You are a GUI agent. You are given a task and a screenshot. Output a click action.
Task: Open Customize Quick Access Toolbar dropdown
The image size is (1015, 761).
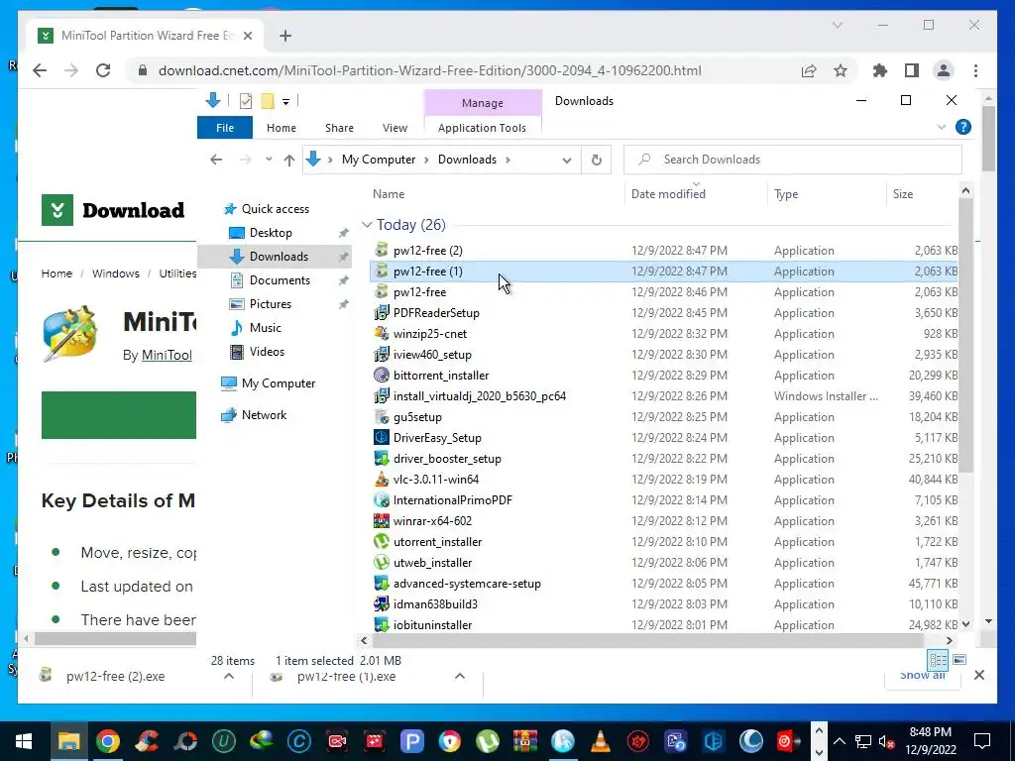tap(285, 102)
